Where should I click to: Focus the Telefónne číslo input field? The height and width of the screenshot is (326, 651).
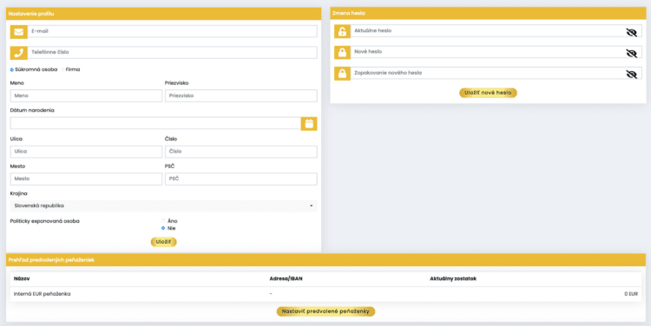point(173,53)
